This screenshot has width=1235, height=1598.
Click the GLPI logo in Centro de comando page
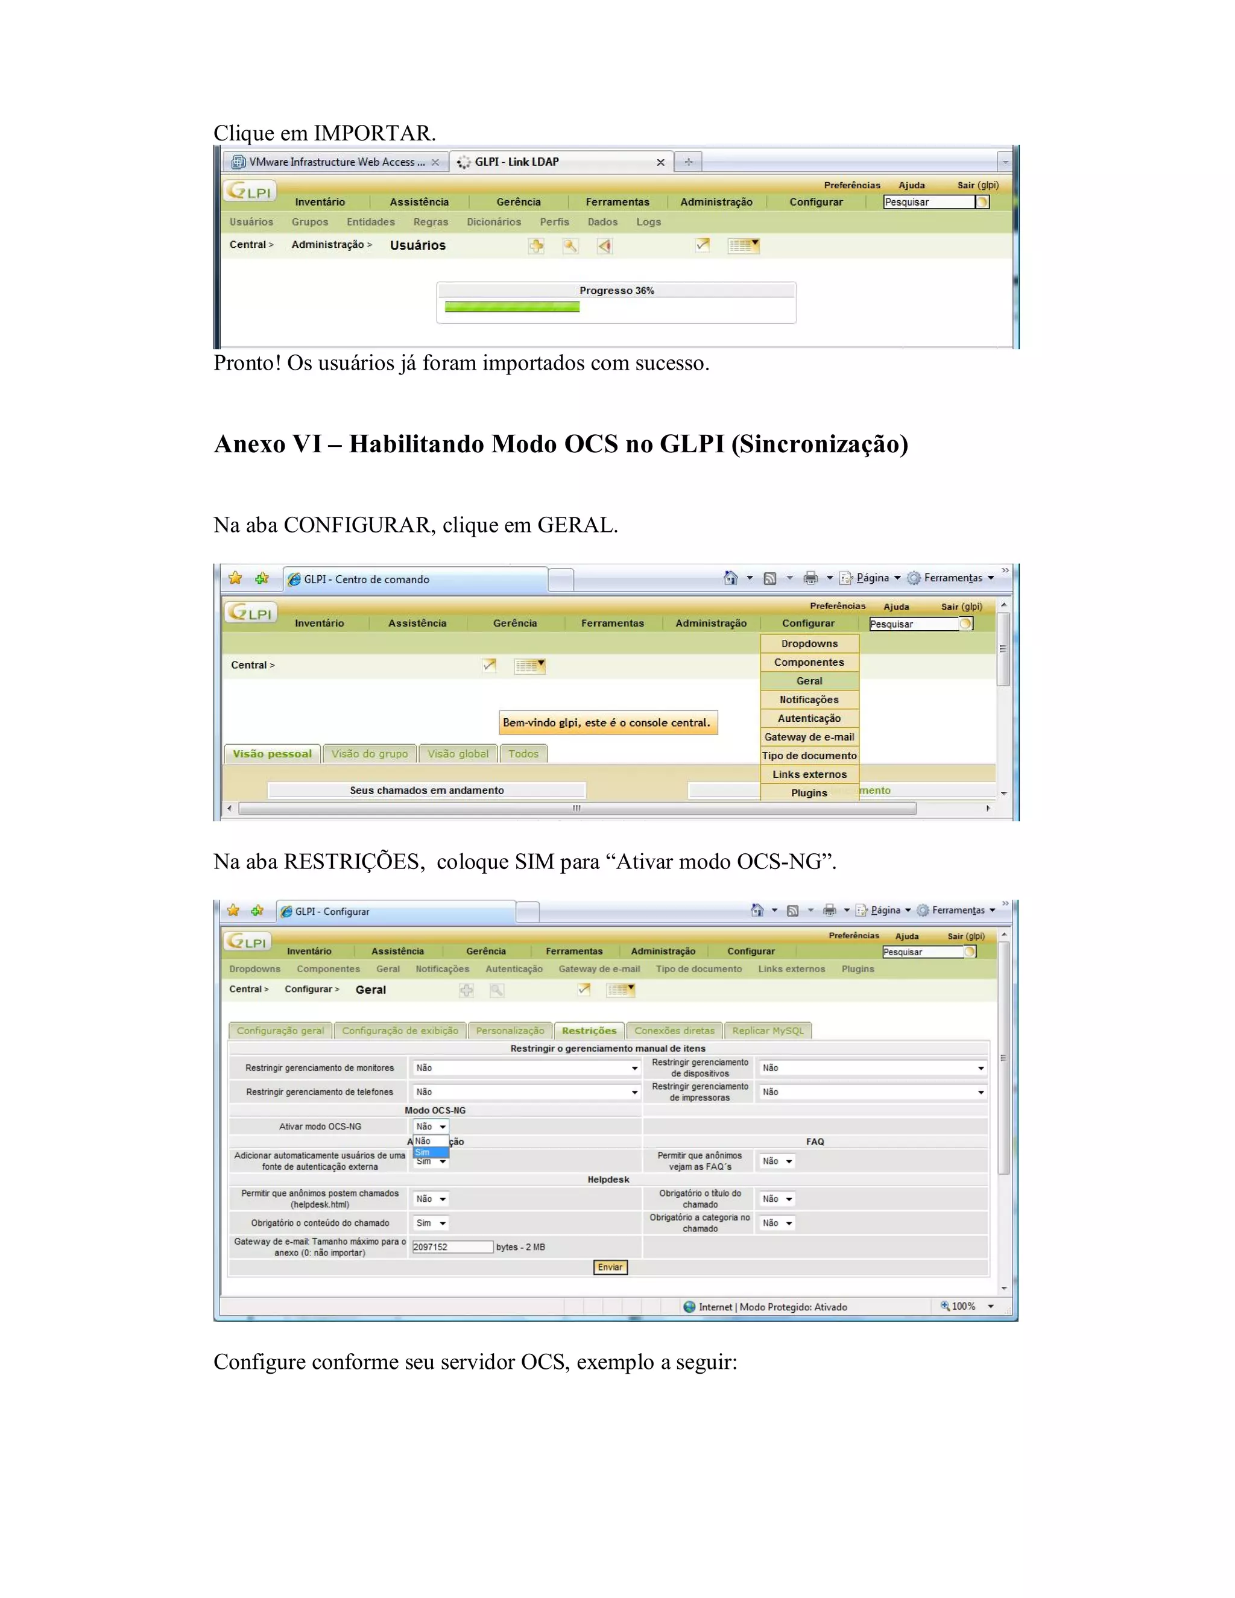[250, 613]
